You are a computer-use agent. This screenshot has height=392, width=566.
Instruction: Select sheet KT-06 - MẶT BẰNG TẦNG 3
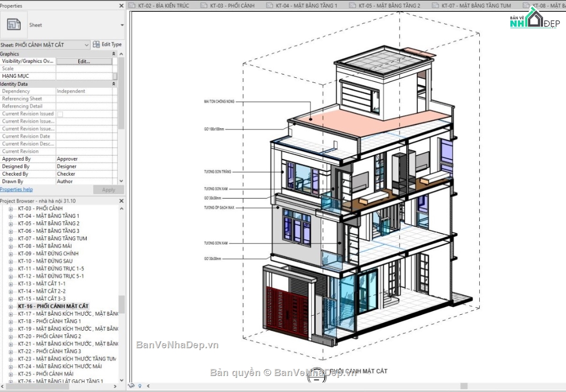pos(49,231)
